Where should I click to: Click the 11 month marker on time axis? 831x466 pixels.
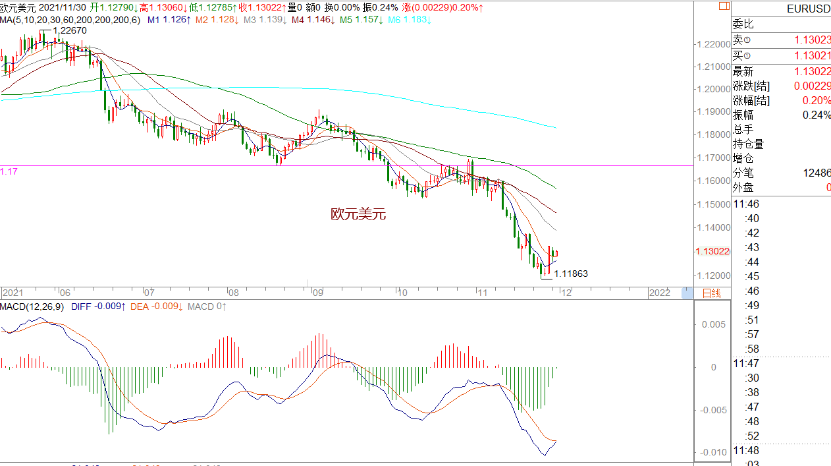pos(483,293)
